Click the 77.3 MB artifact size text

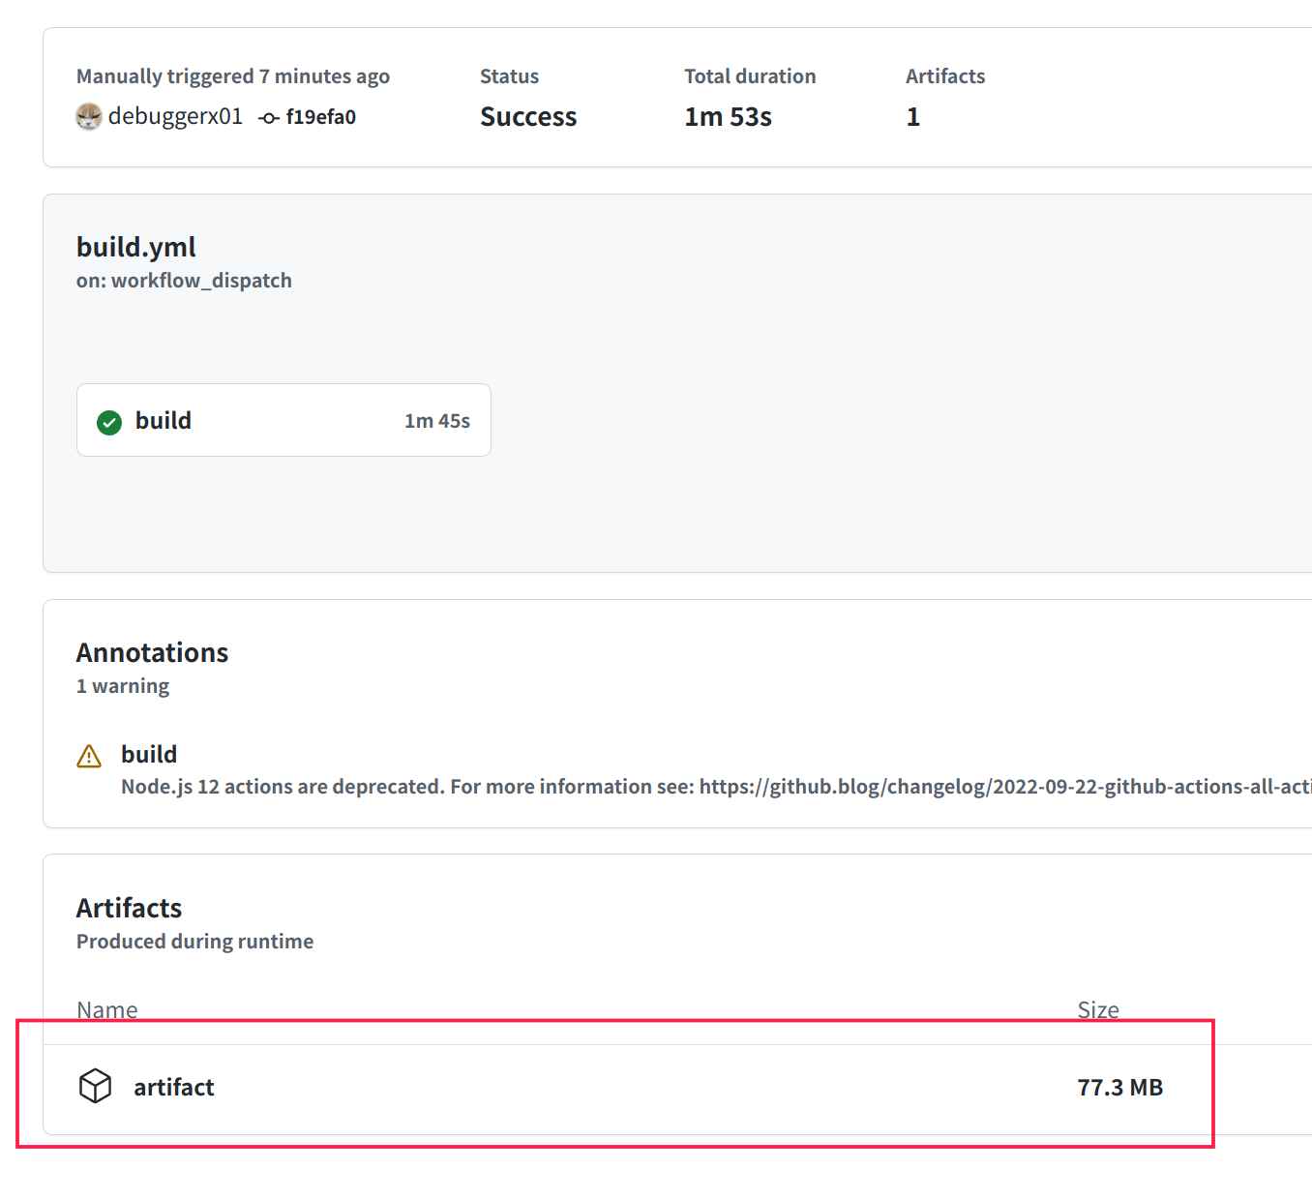click(x=1120, y=1087)
